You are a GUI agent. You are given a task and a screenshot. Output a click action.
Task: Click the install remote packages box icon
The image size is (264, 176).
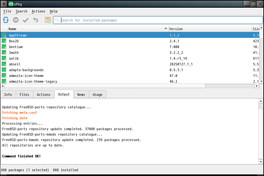pyautogui.click(x=48, y=20)
